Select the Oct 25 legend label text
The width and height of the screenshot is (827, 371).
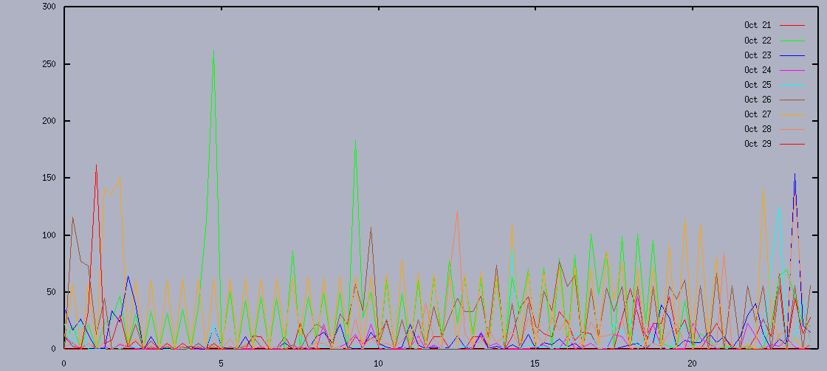tap(758, 85)
